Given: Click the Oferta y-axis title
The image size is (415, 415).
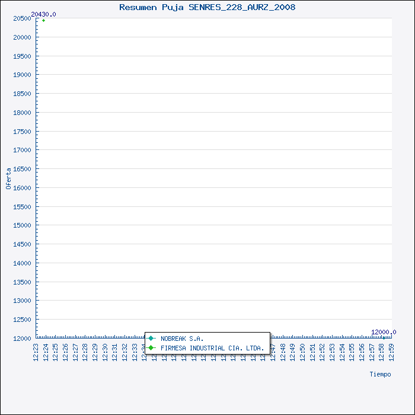Looking at the screenshot, I should click(x=8, y=178).
